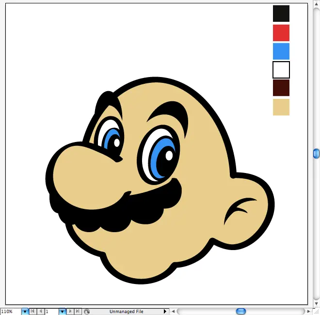Open the artboard number dropdown
Viewport: 320px width, 315px height.
tap(62, 312)
